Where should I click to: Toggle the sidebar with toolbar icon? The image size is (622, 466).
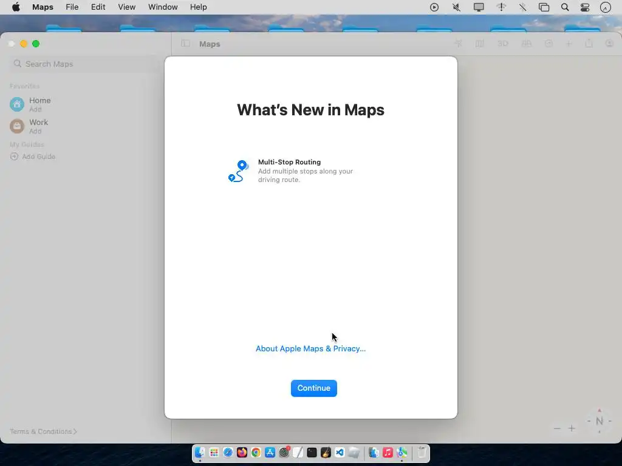pyautogui.click(x=185, y=44)
